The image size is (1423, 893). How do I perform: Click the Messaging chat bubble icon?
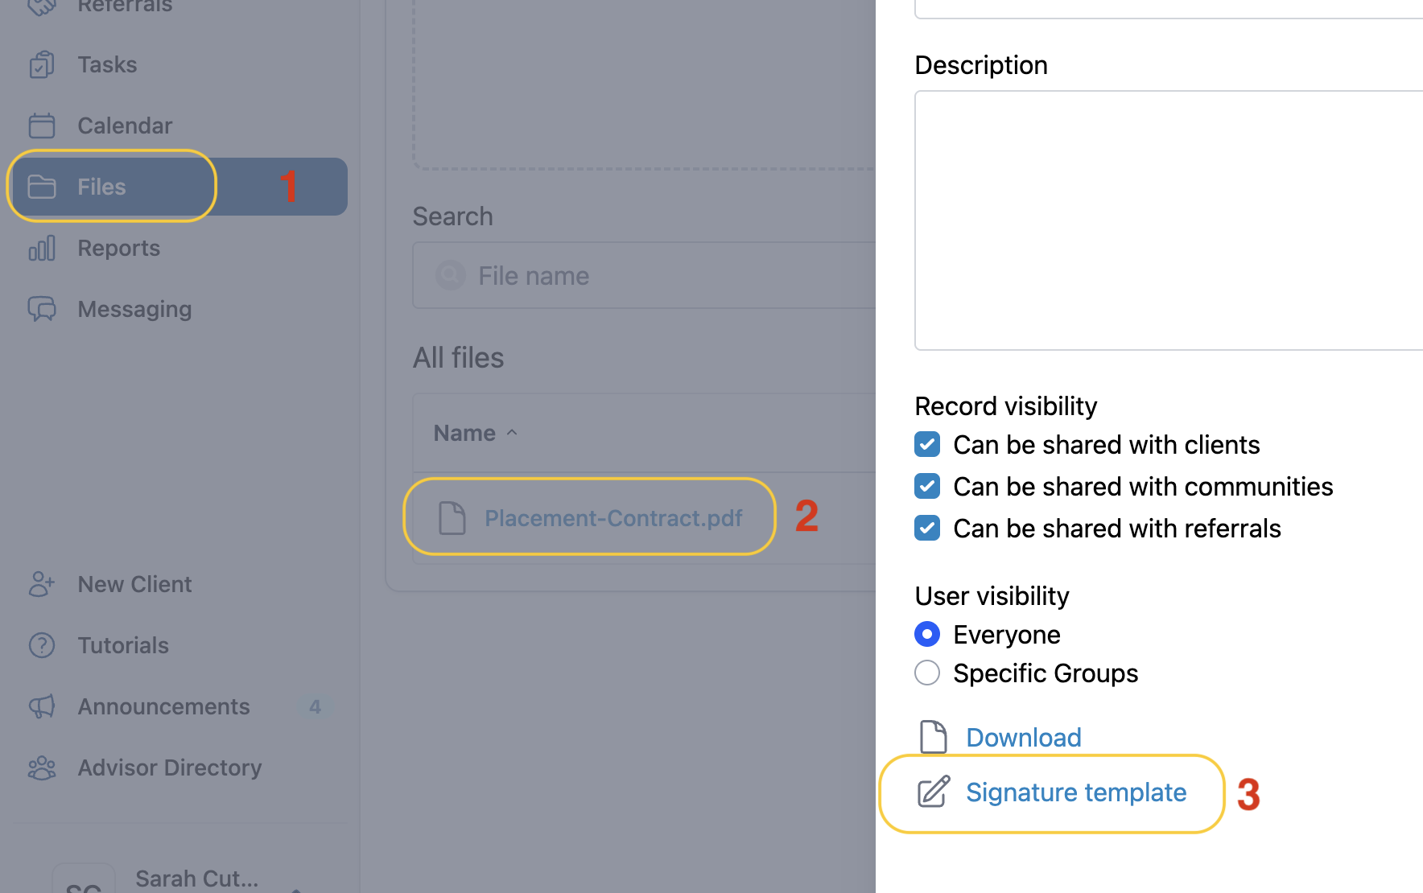pyautogui.click(x=42, y=309)
